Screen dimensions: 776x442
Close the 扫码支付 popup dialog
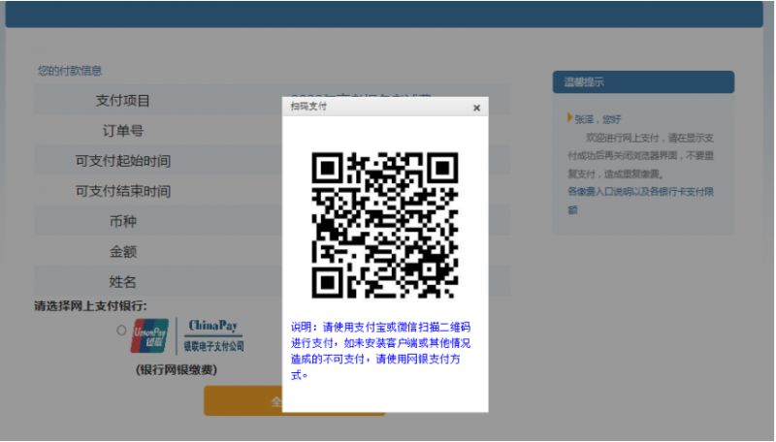pyautogui.click(x=476, y=108)
